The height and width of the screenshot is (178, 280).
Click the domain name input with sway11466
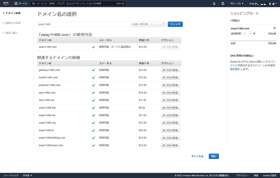pos(83,24)
